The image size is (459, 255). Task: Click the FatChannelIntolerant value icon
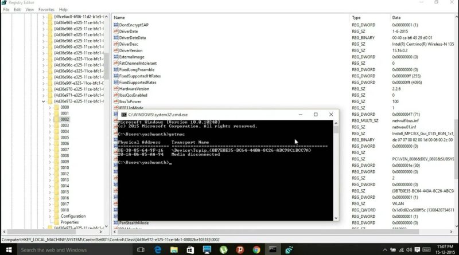pyautogui.click(x=116, y=63)
